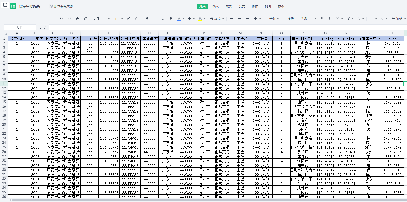Click the yellow fill color swatch
Screen dimensions: 407x202
200,19
